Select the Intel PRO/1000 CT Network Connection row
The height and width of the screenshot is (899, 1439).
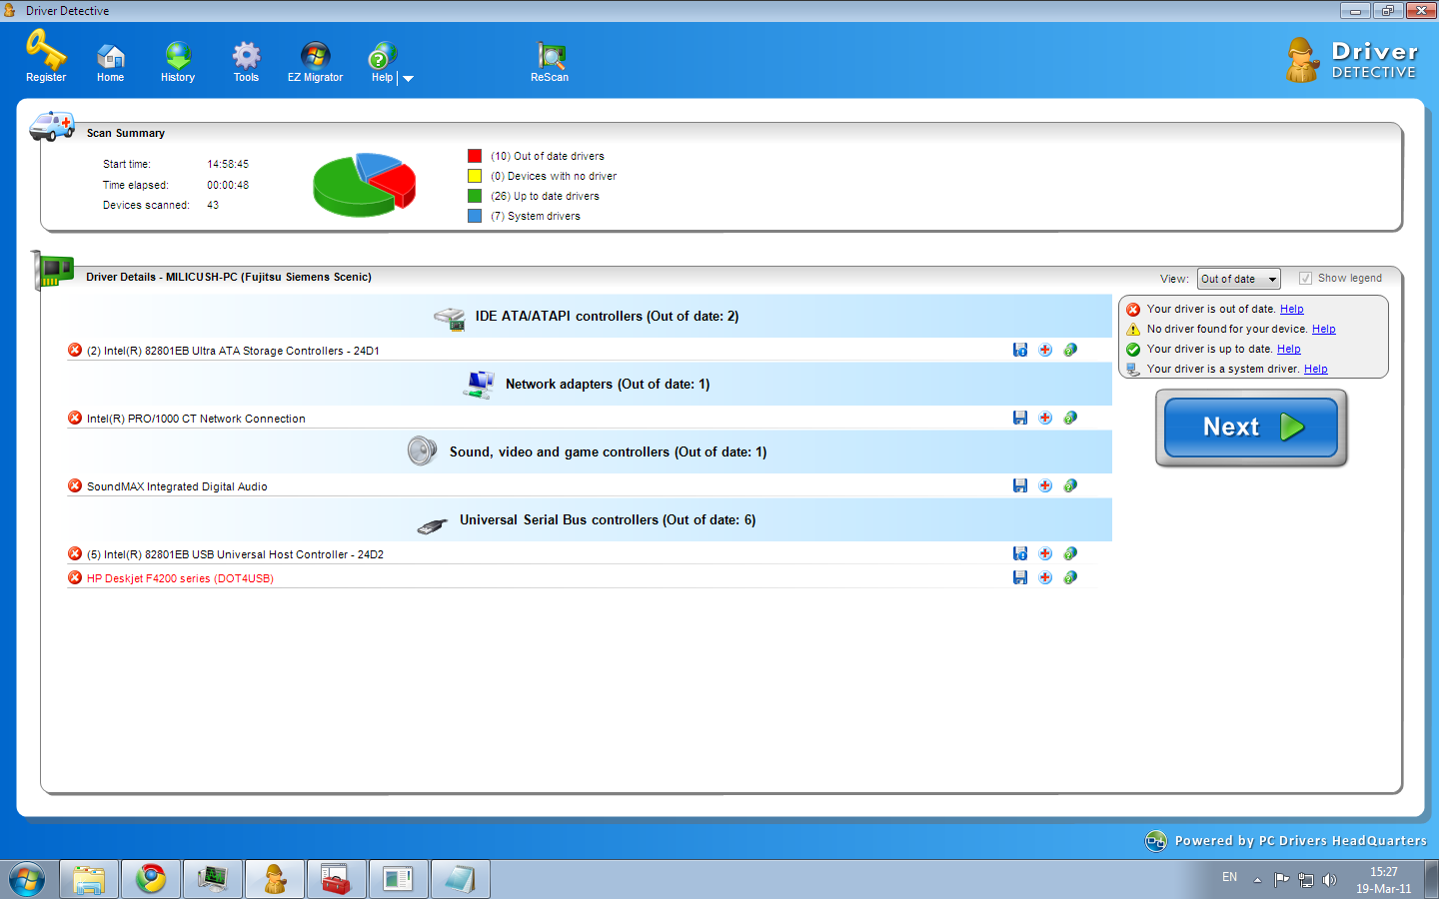point(582,419)
